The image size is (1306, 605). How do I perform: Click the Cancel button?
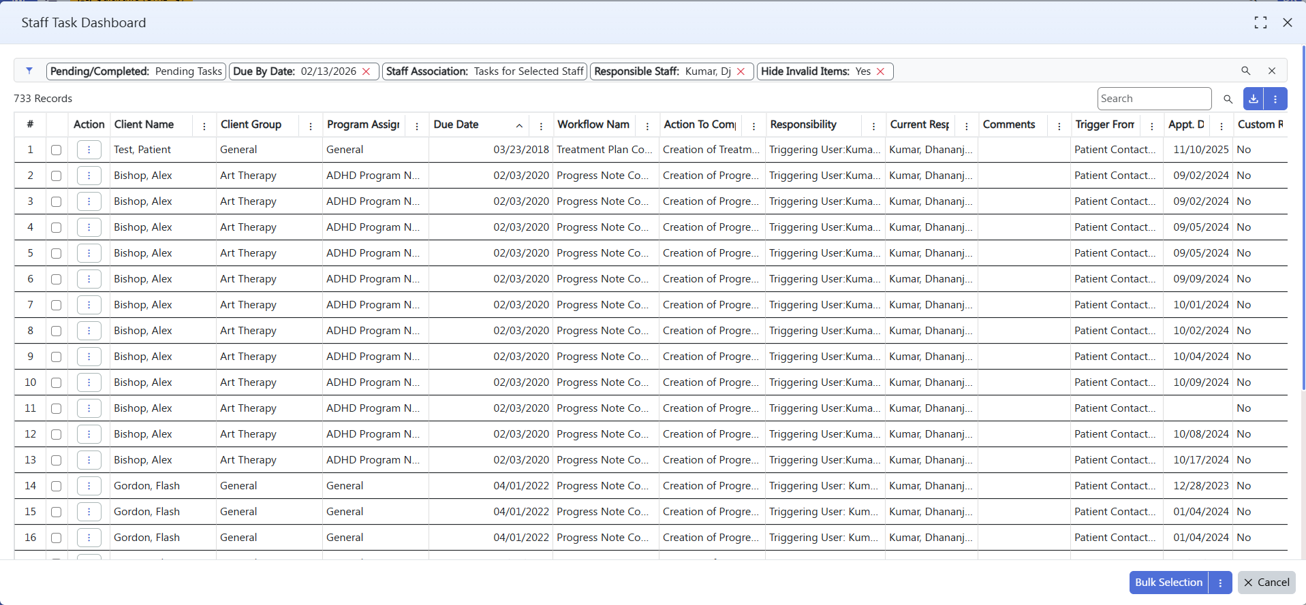(1267, 583)
